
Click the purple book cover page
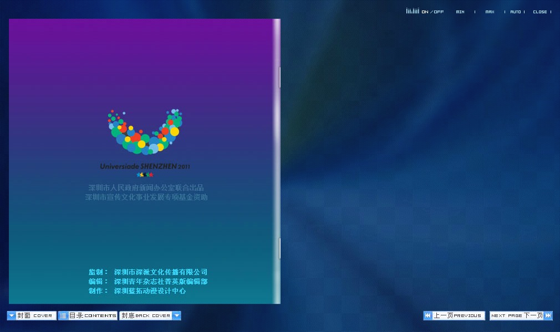coord(144,161)
